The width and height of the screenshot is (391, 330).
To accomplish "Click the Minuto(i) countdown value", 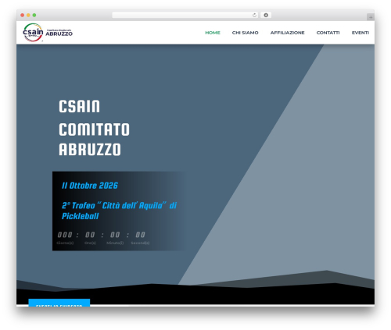I will click(115, 235).
